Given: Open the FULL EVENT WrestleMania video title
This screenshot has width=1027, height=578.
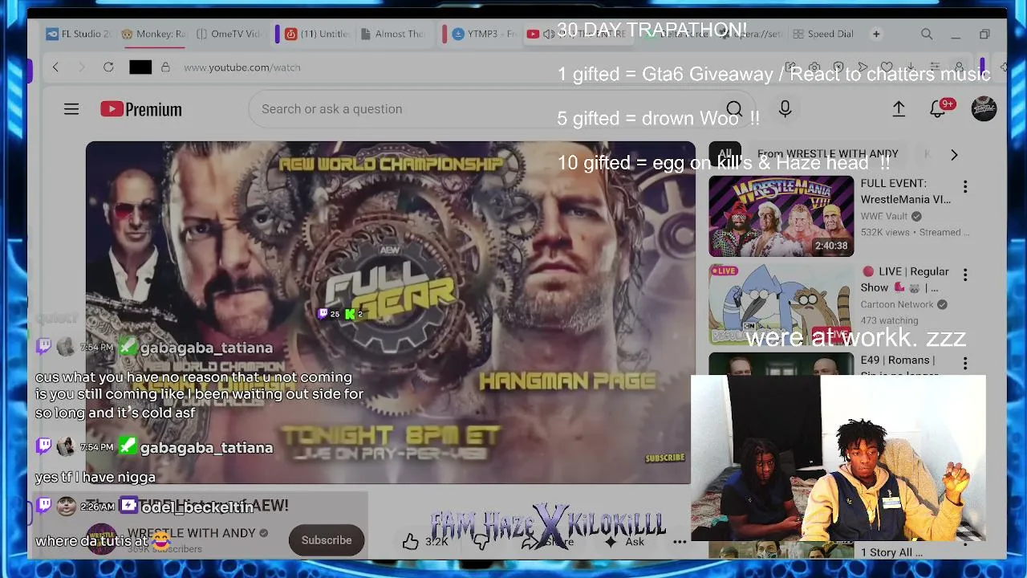Looking at the screenshot, I should click(906, 191).
